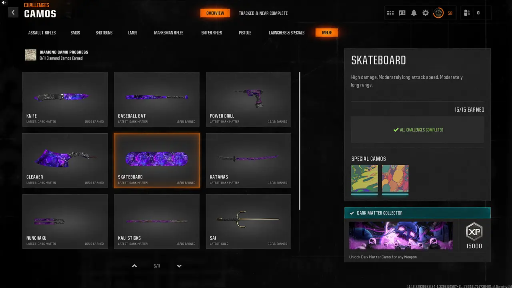This screenshot has height=288, width=512.
Task: Open notifications bell icon
Action: 414,13
